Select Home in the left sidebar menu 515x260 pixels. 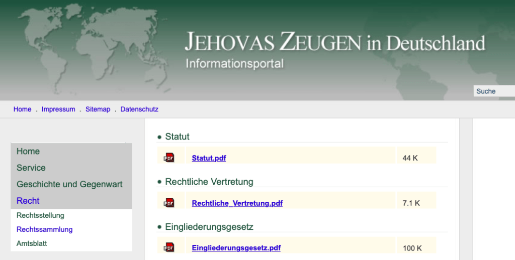coord(28,152)
